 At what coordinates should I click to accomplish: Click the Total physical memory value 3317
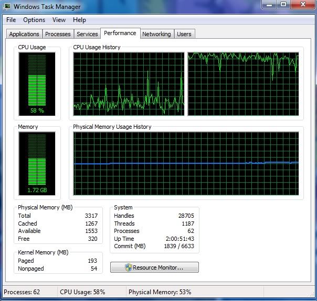click(91, 216)
